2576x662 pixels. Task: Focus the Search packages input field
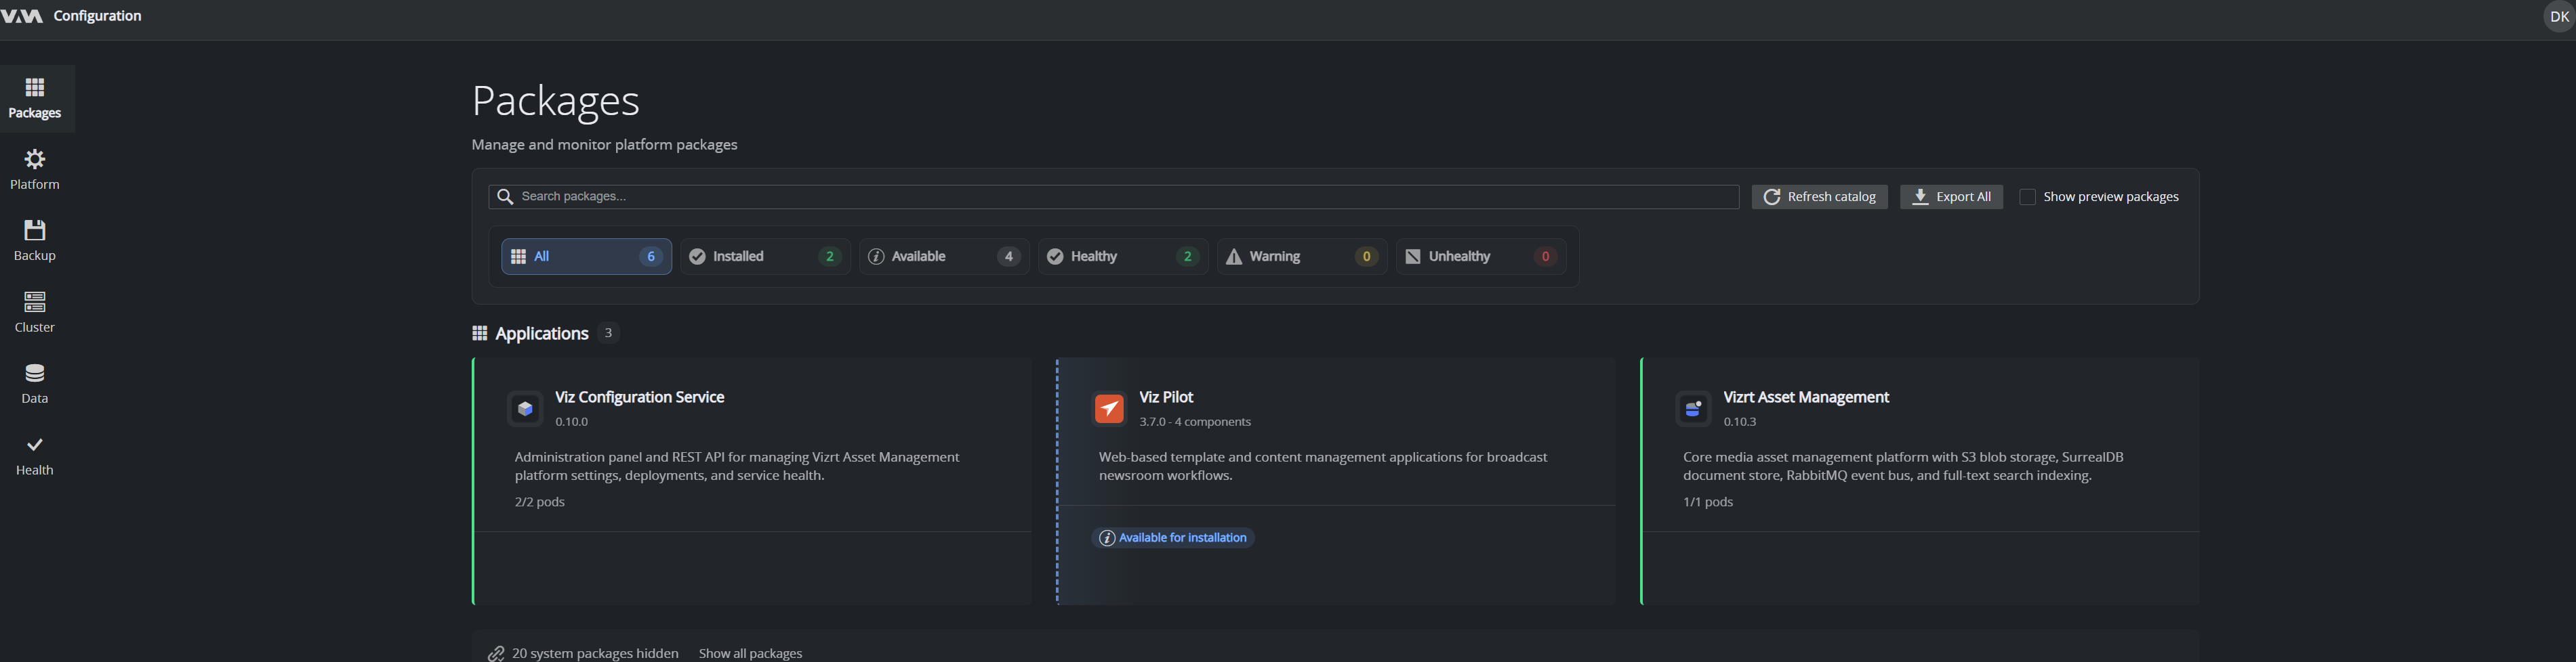[x=1113, y=197]
